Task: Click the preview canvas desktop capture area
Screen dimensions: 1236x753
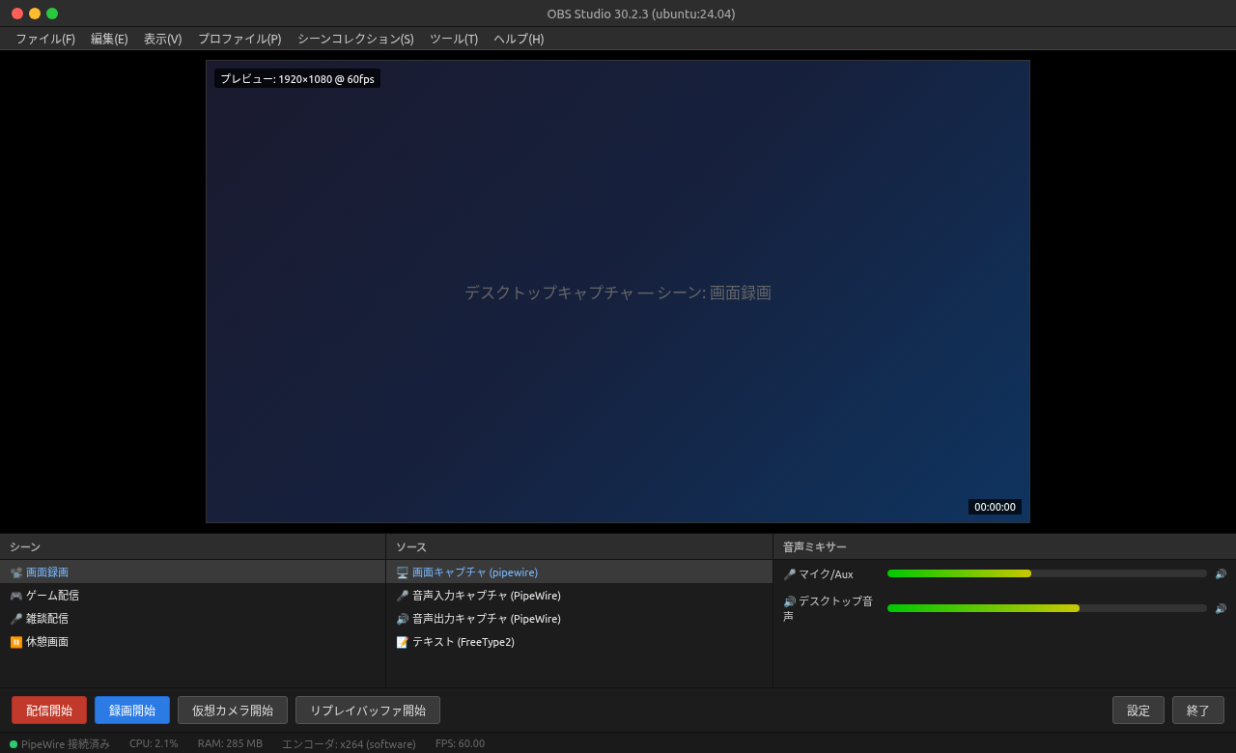Action: (x=618, y=292)
